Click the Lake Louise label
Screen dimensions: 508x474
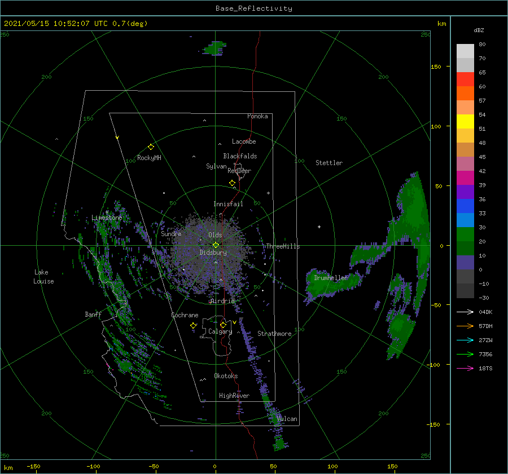pyautogui.click(x=43, y=277)
